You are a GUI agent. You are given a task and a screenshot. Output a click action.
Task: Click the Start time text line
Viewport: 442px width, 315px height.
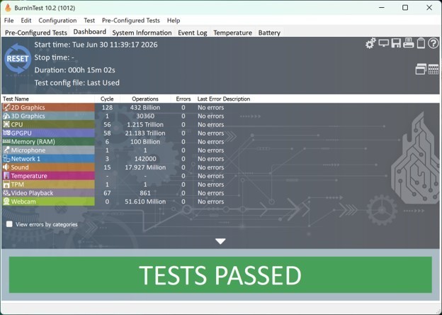[x=96, y=45]
